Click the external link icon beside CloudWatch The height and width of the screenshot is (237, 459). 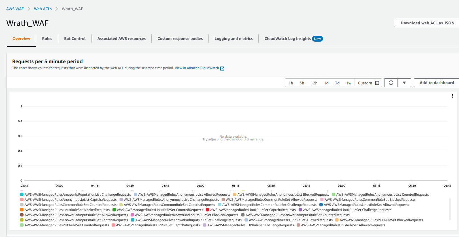click(x=222, y=68)
